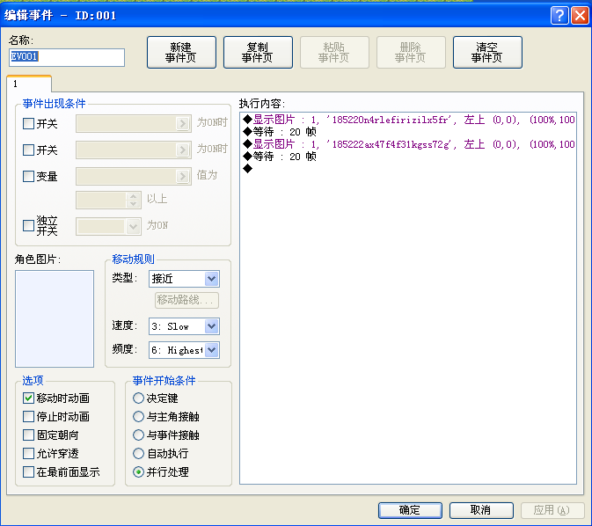
Task: Click the 清空事件页 button
Action: pyautogui.click(x=487, y=52)
